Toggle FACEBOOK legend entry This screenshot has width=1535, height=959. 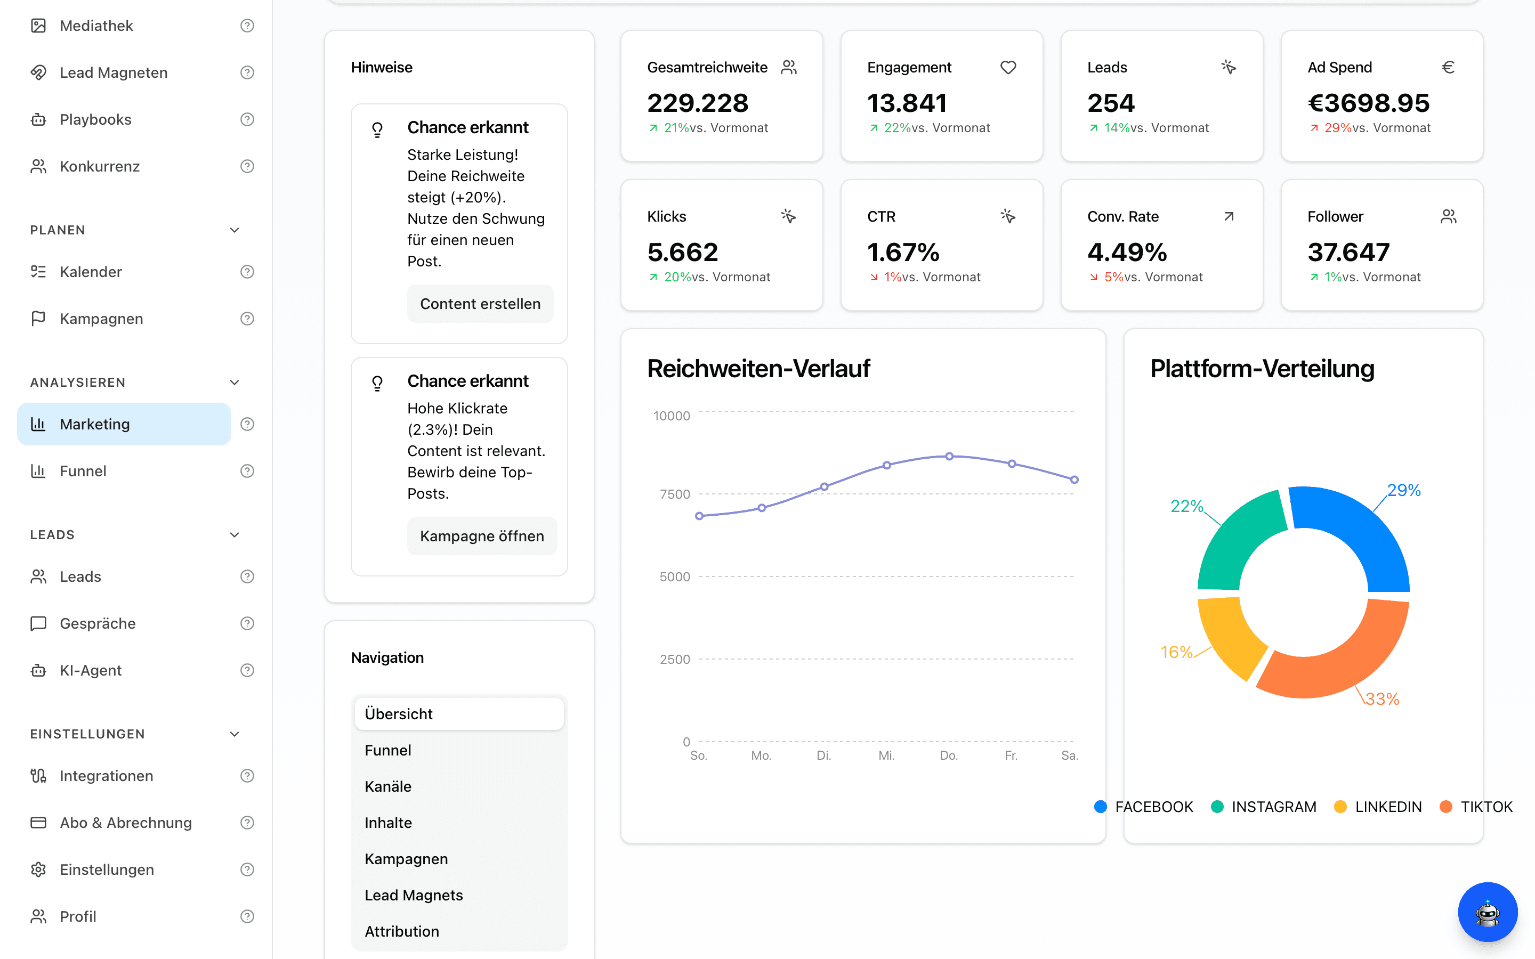(x=1144, y=807)
